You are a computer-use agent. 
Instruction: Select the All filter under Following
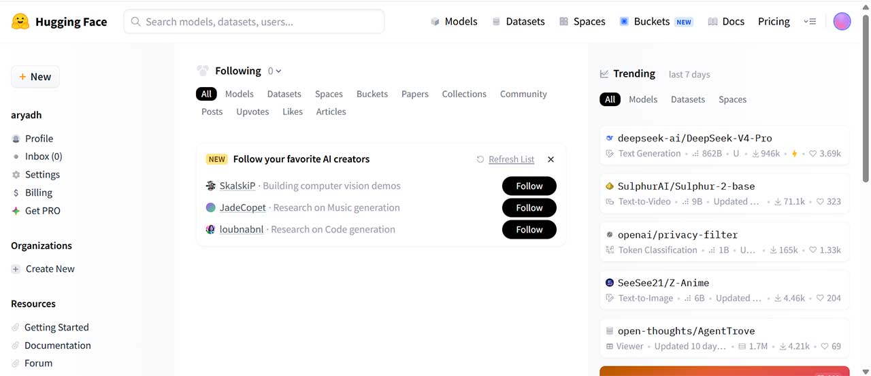click(206, 94)
